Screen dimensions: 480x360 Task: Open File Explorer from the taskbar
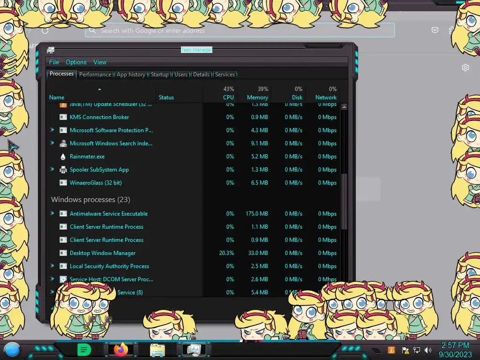(x=157, y=350)
